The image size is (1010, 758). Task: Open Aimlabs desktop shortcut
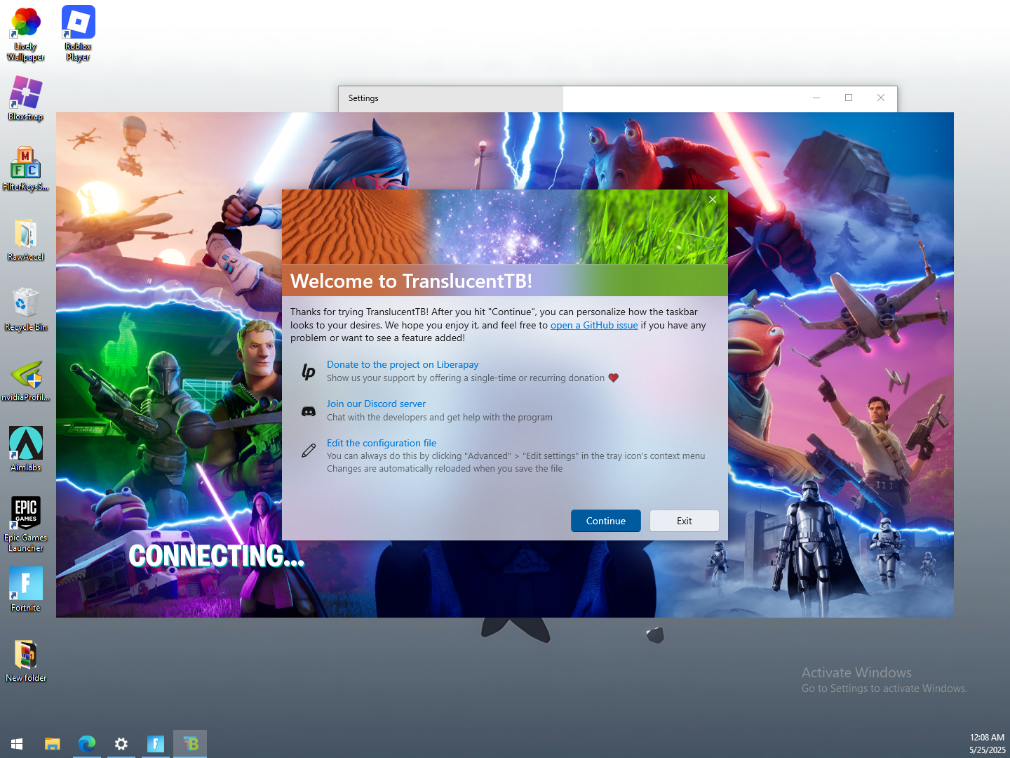pos(26,449)
